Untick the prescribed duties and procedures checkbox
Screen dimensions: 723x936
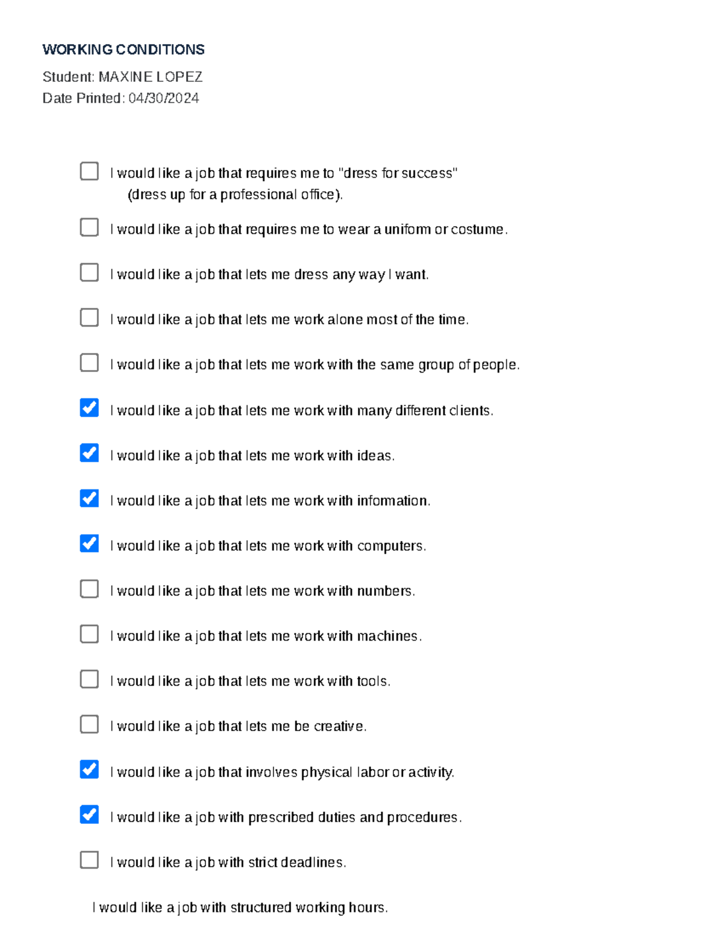(89, 815)
